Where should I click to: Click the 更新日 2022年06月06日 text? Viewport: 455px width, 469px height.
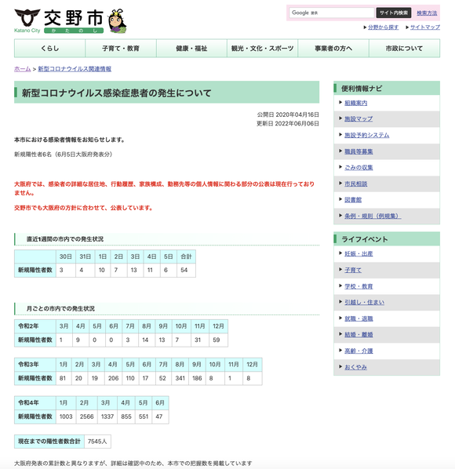tap(287, 124)
